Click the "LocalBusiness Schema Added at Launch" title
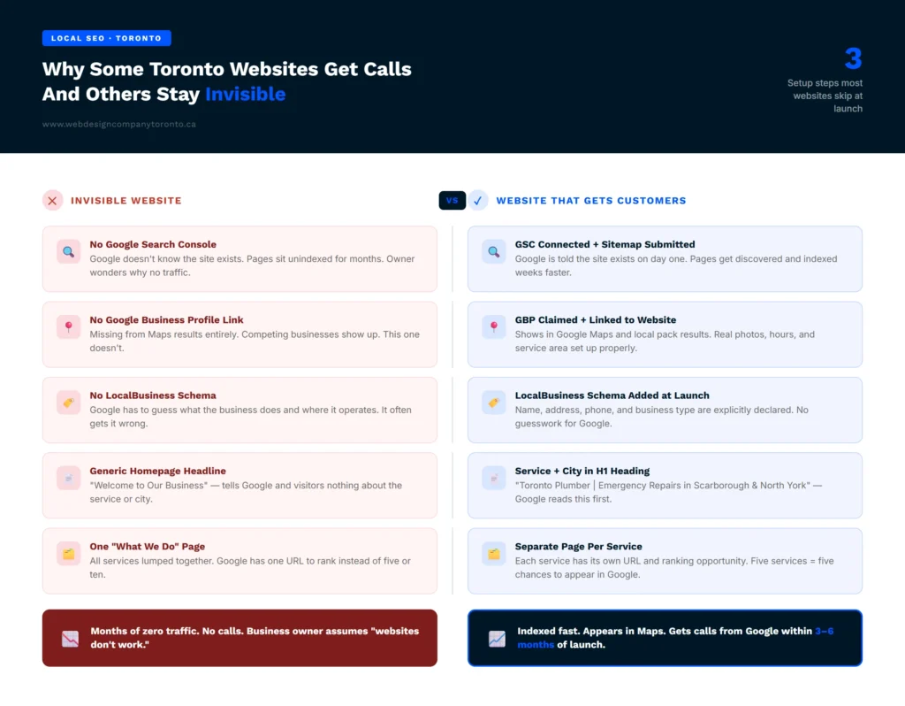This screenshot has height=706, width=905. (x=612, y=395)
